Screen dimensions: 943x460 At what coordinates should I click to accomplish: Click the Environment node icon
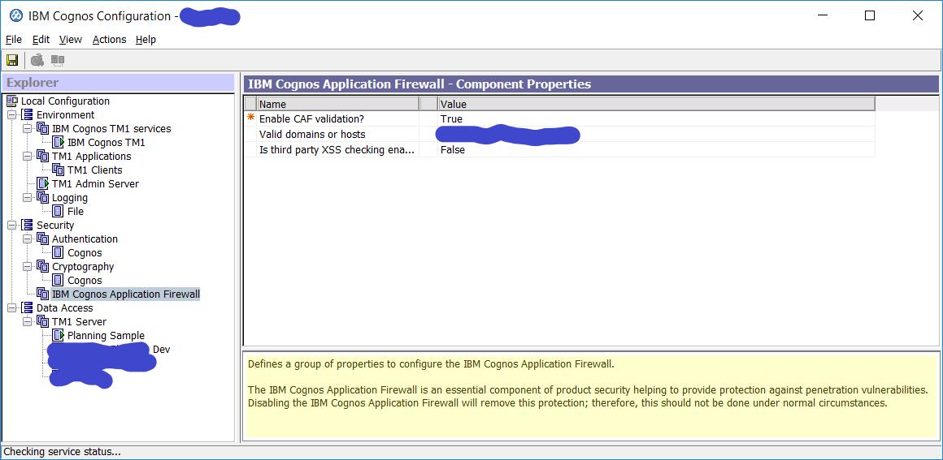(x=28, y=114)
